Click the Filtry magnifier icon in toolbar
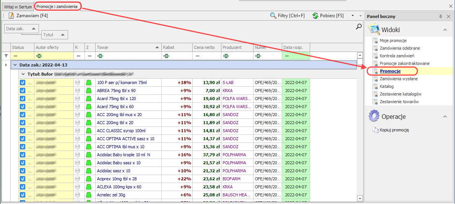Screen dimensions: 455x204 pyautogui.click(x=273, y=16)
